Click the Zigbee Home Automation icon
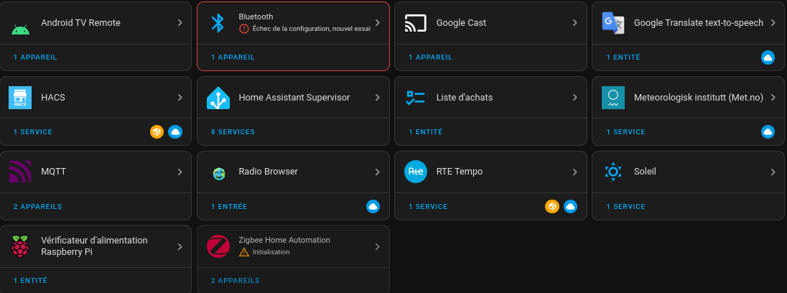The image size is (787, 293). 218,246
